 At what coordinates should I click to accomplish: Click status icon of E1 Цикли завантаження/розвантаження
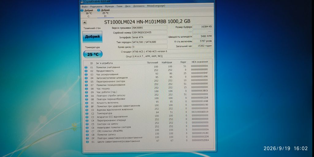(87, 142)
